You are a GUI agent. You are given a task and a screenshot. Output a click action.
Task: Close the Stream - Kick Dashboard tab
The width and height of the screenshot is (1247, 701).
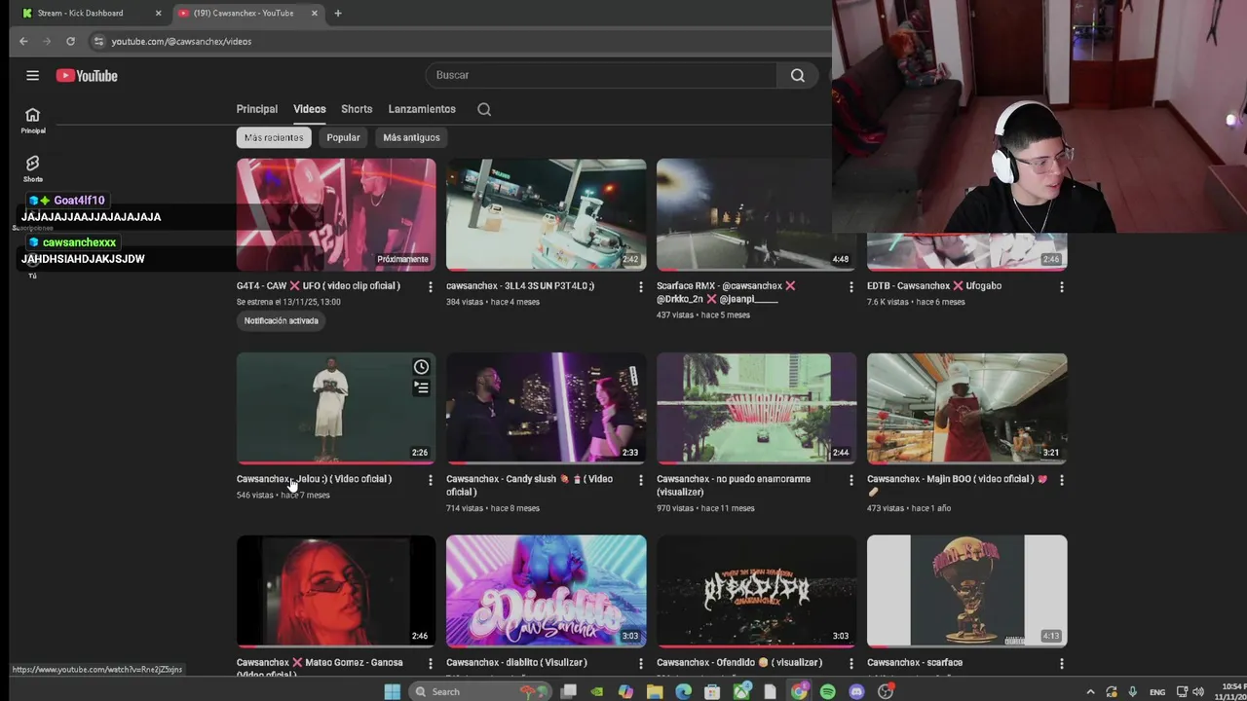(158, 13)
